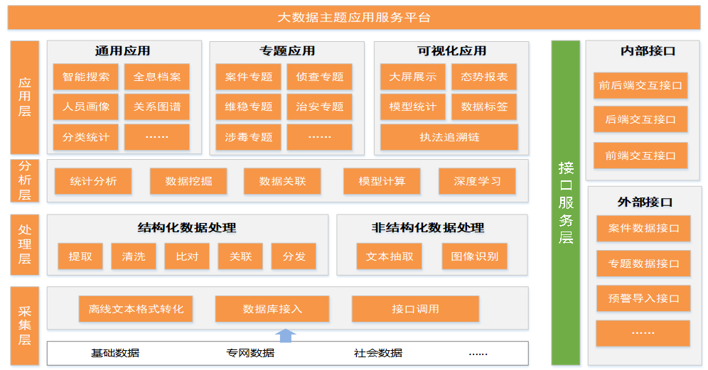Image resolution: width=708 pixels, height=370 pixels.
Task: Click the wide 执法追溯链 box
Action: pyautogui.click(x=449, y=137)
